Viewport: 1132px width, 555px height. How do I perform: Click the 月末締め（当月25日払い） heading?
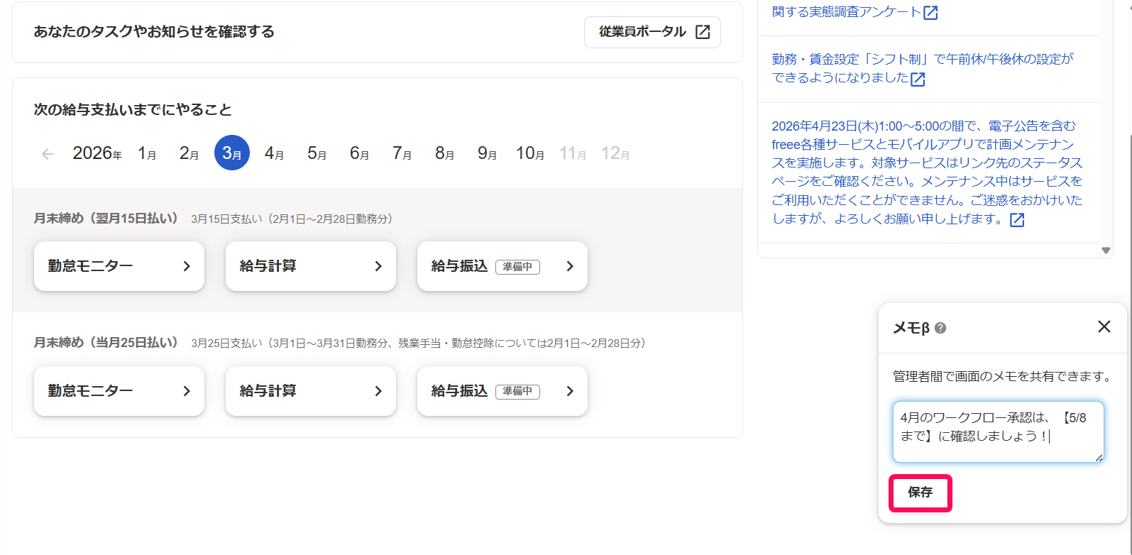tap(106, 342)
